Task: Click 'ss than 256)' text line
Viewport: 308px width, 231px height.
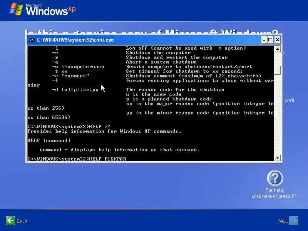Action: 46,108
